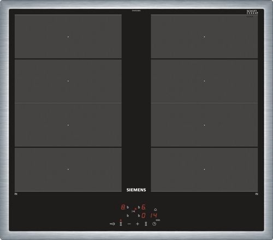273x240 pixels.
Task: Tap the minus power level button
Action: (129, 224)
